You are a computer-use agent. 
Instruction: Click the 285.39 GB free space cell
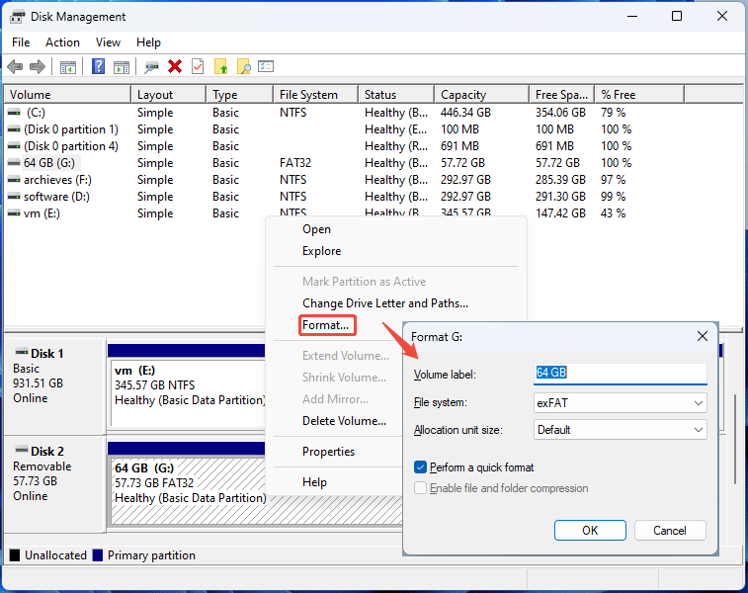[x=560, y=180]
